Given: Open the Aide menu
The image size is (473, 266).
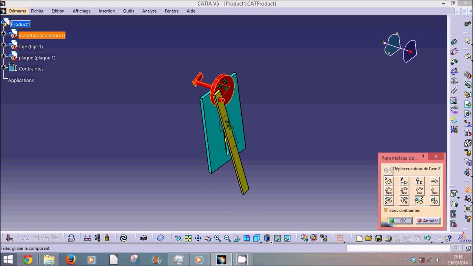Looking at the screenshot, I should 191,11.
